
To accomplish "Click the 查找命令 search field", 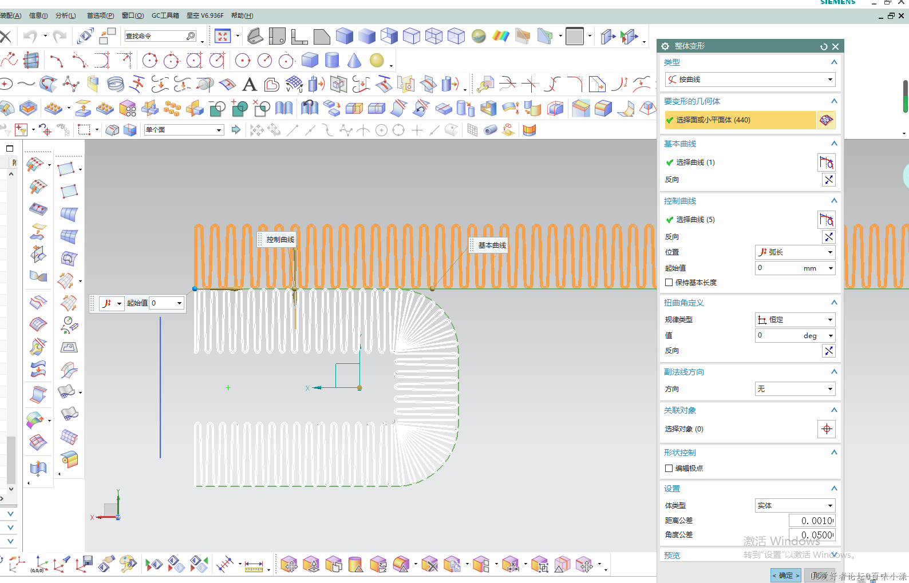I will point(155,36).
